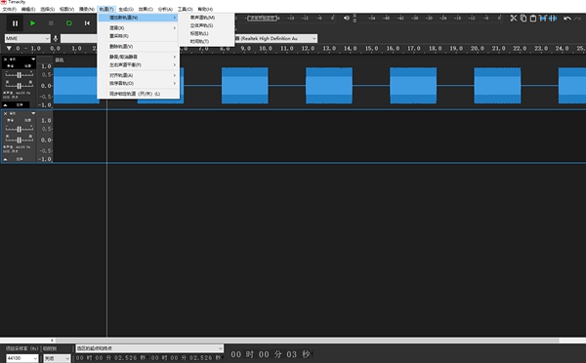Click the playback speaker meter icon

347,18
